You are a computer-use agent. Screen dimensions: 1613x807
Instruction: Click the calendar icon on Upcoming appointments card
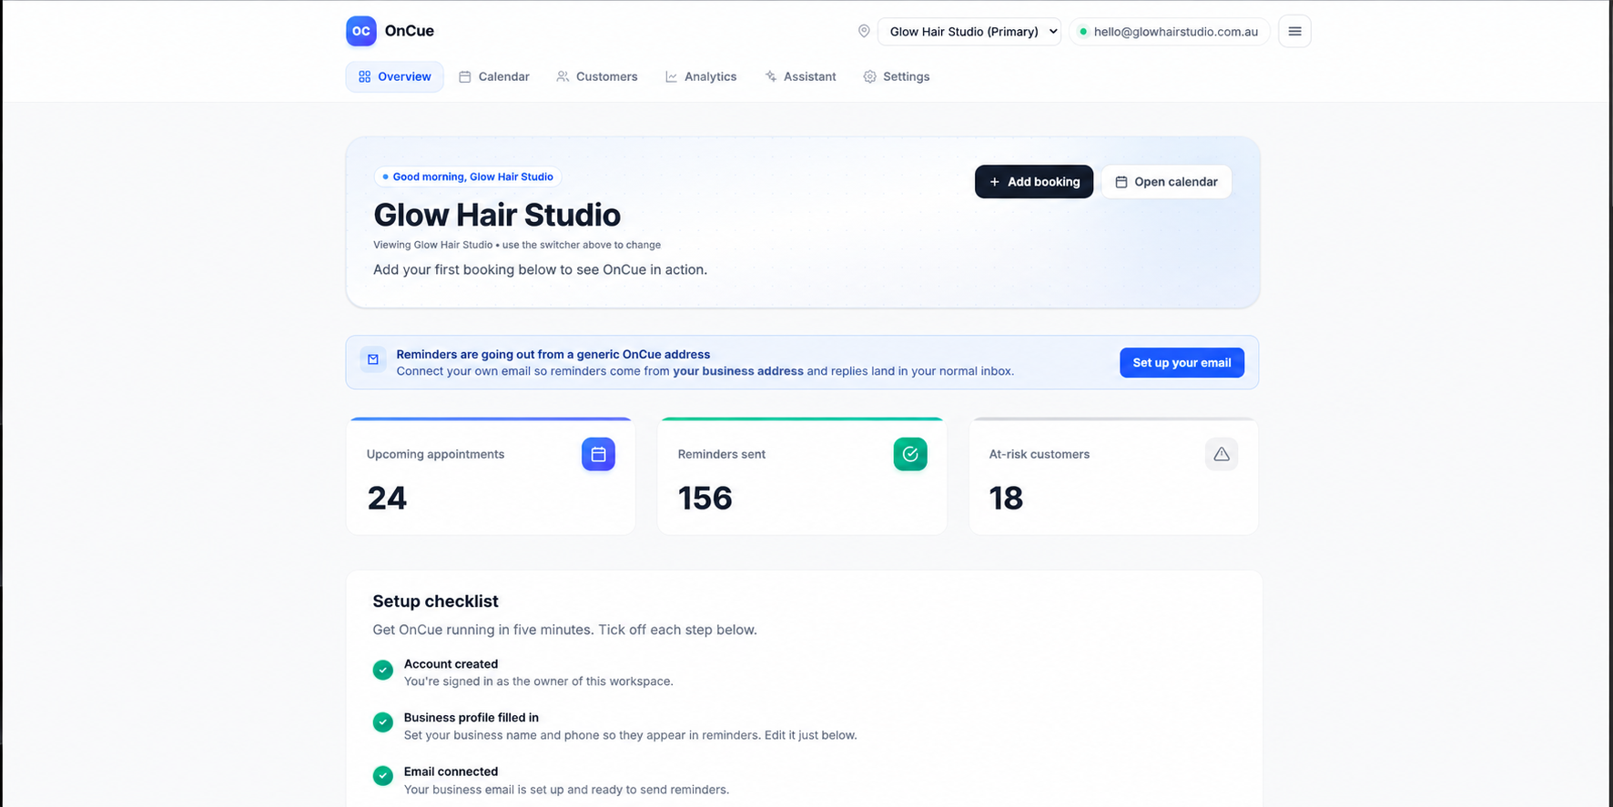tap(598, 454)
